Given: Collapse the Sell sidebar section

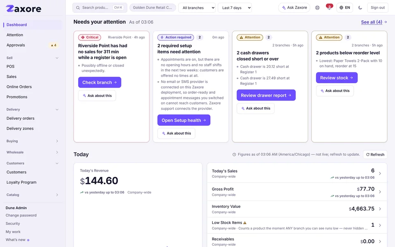Looking at the screenshot, I should tap(33, 58).
